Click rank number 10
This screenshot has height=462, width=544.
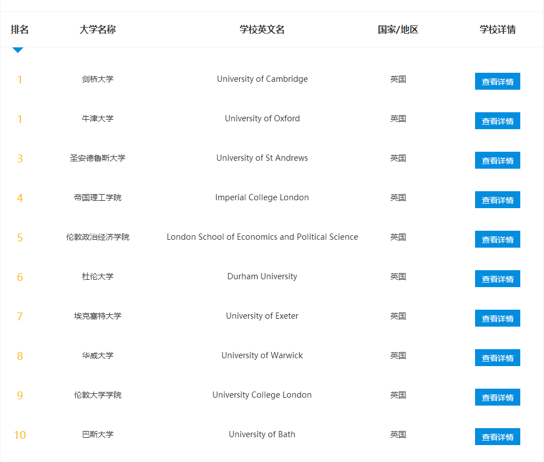tap(20, 435)
